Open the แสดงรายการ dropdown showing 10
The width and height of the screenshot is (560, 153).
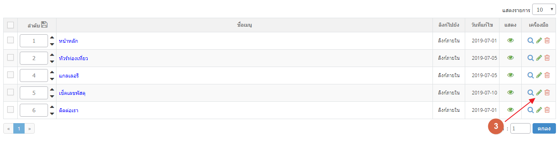544,9
